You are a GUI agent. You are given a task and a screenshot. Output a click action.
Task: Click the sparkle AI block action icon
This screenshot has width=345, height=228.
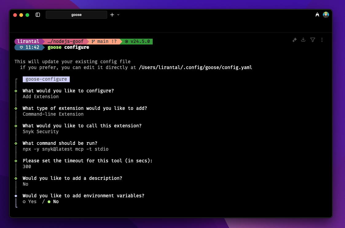[x=294, y=40]
